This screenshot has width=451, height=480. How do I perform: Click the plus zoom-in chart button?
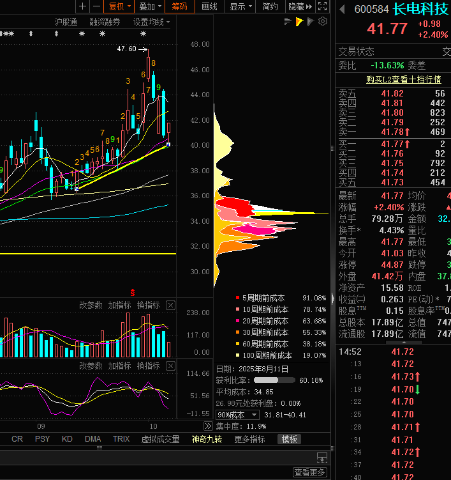[82, 6]
